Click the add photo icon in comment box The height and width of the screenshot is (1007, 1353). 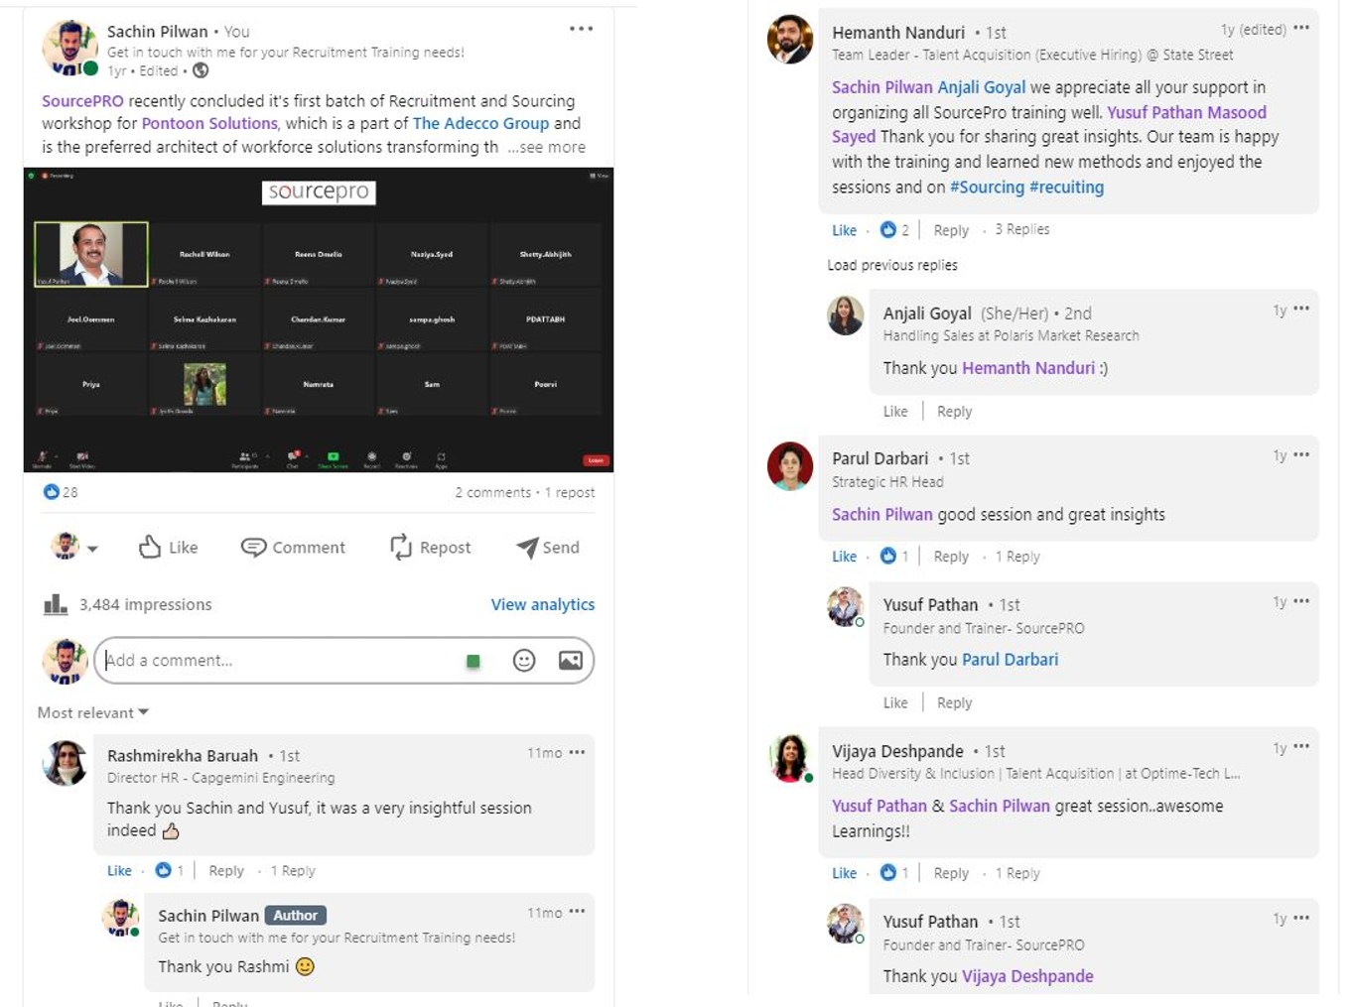tap(571, 661)
